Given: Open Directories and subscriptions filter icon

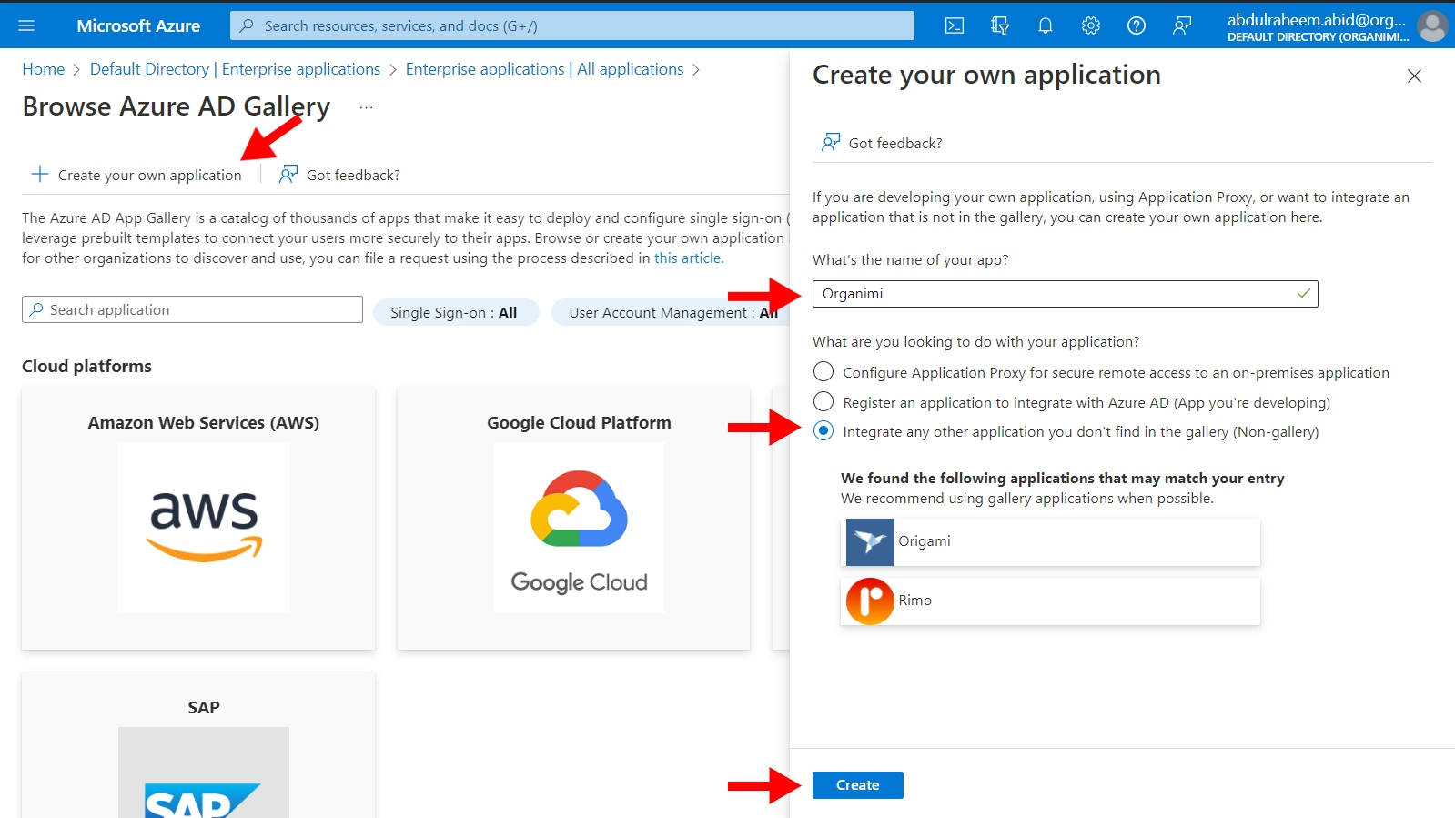Looking at the screenshot, I should tap(1000, 25).
